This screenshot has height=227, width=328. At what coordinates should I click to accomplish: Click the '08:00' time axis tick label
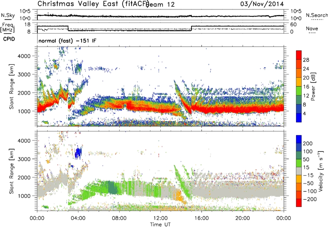(119, 218)
